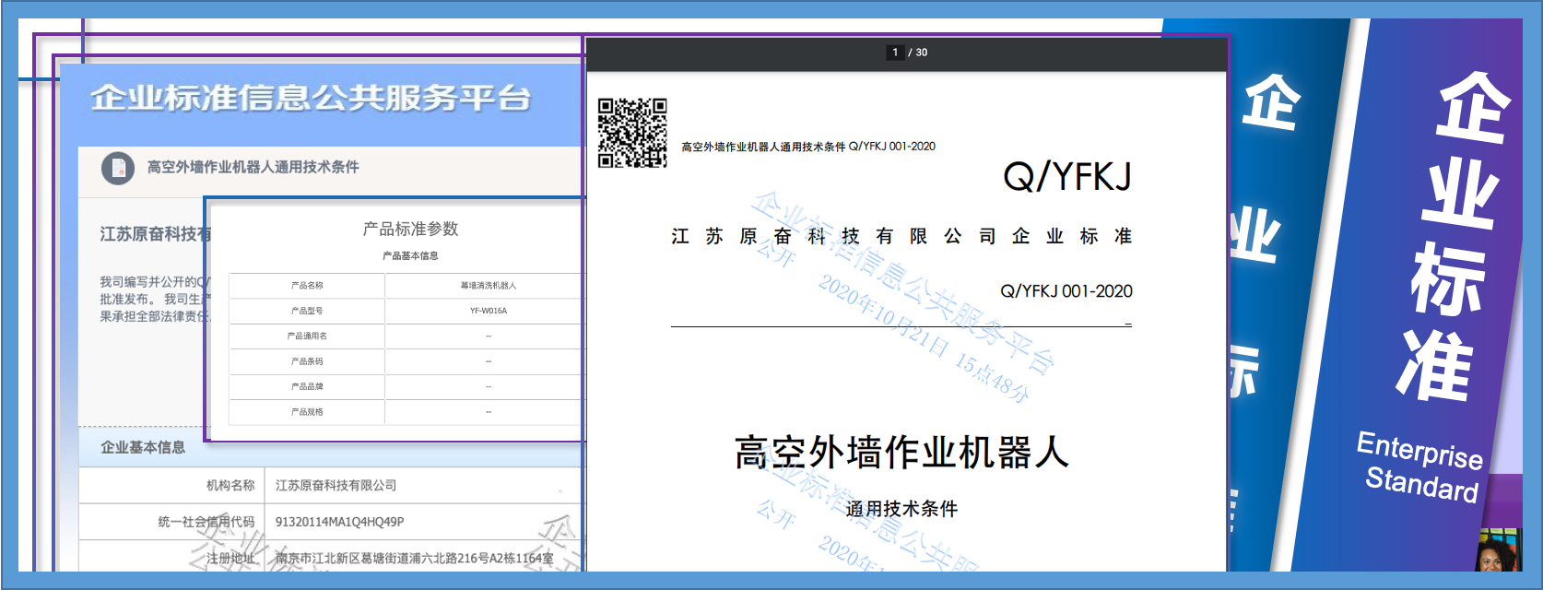The height and width of the screenshot is (590, 1543).
Task: Click the Enterprise Standard banner text
Action: 1420,466
